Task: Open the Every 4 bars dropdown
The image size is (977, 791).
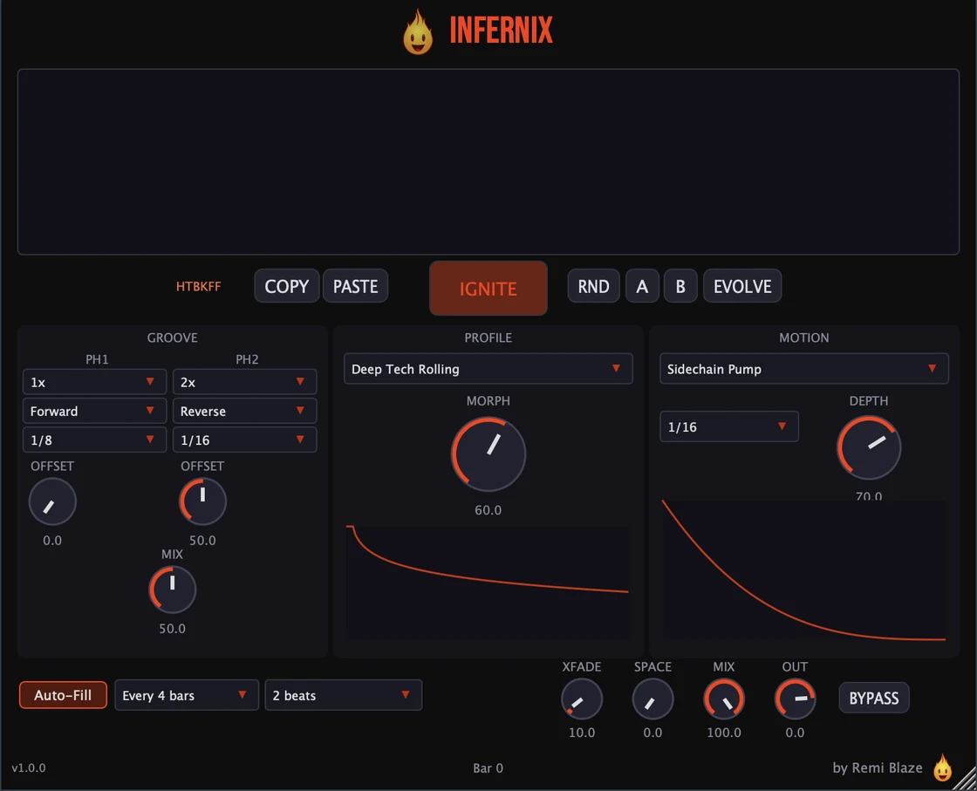Action: point(187,695)
